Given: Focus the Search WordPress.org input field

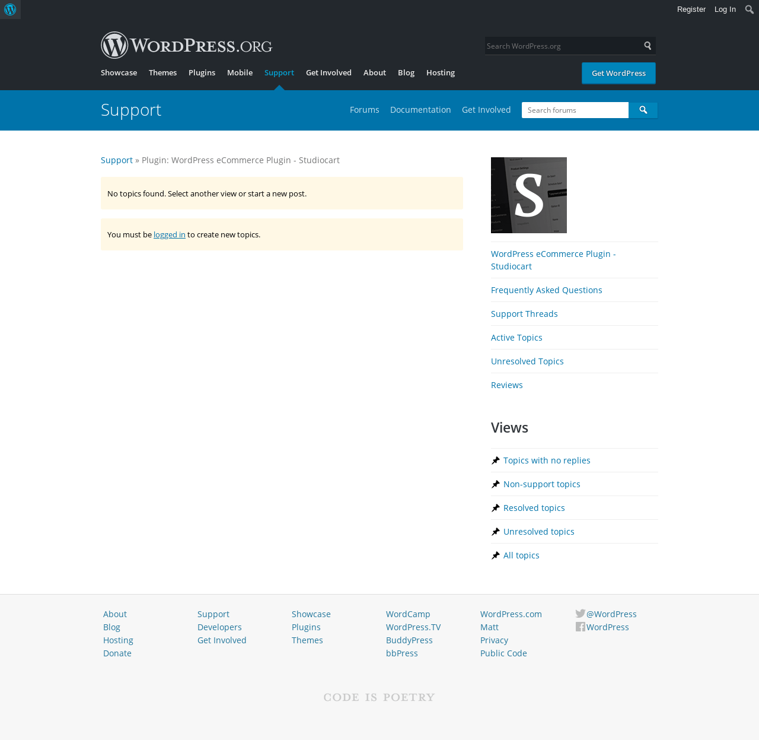Looking at the screenshot, I should pos(562,46).
